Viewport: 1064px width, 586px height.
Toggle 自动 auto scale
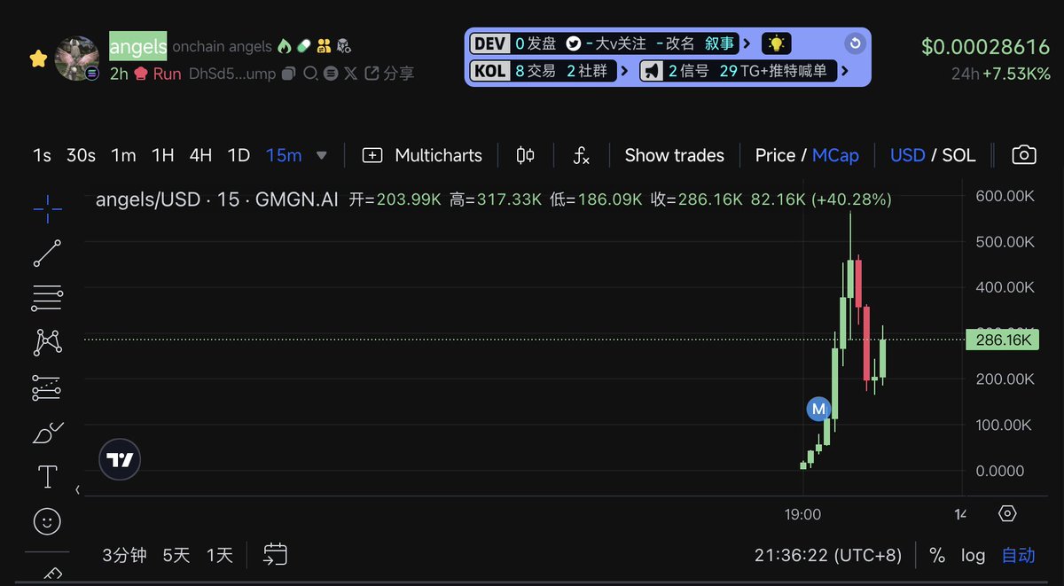pos(1019,555)
